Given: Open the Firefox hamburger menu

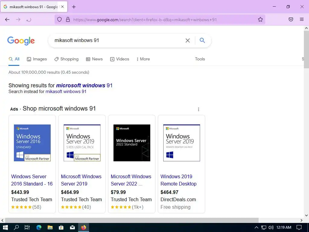Looking at the screenshot, I should (x=301, y=19).
